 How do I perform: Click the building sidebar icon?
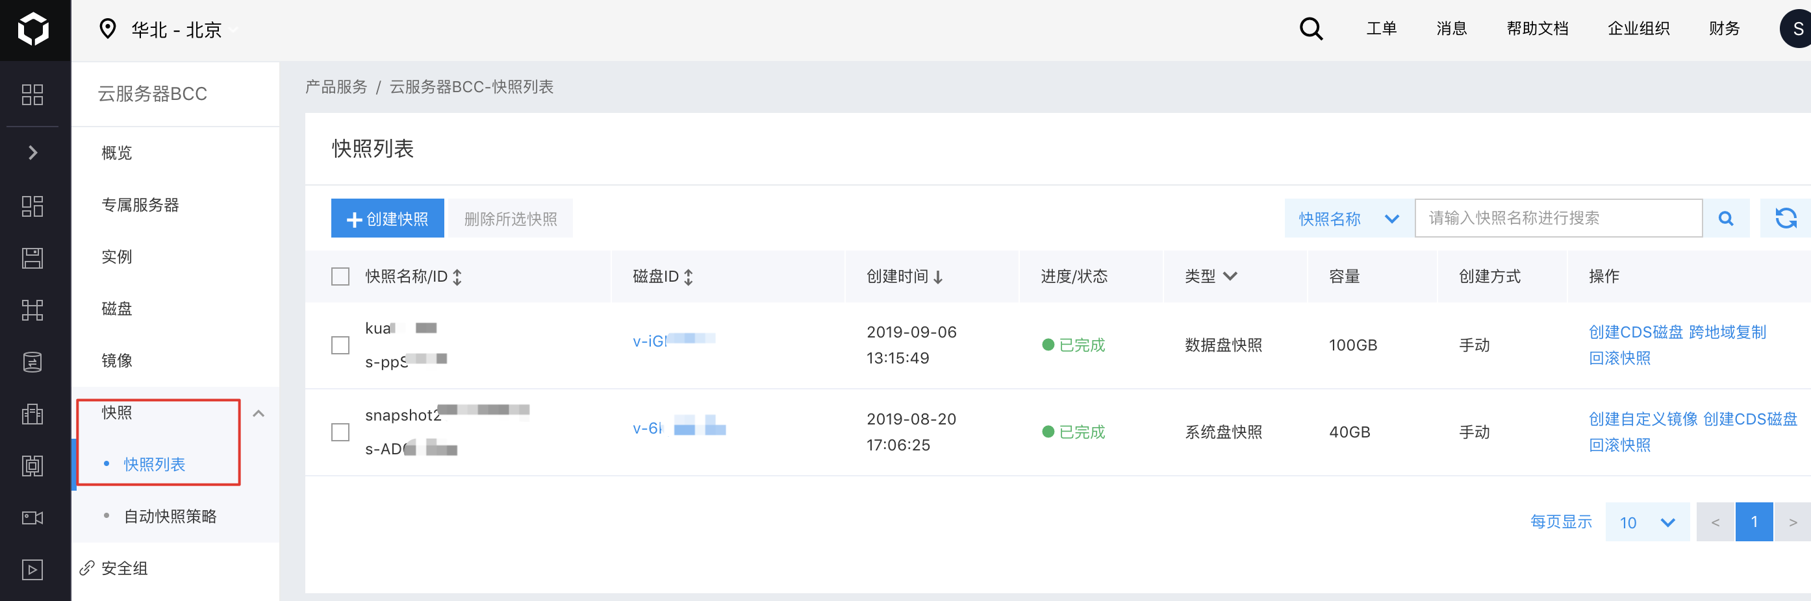coord(32,413)
